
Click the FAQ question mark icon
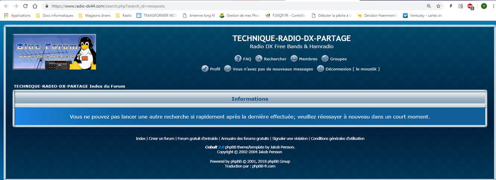pos(238,59)
